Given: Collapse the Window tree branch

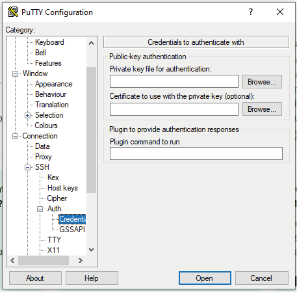Looking at the screenshot, I should coord(15,73).
